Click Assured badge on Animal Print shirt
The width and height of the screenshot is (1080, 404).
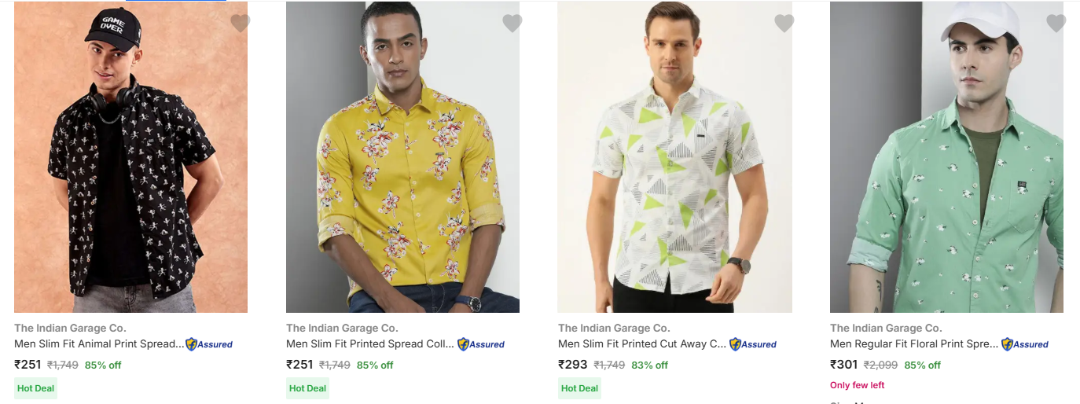pyautogui.click(x=209, y=344)
